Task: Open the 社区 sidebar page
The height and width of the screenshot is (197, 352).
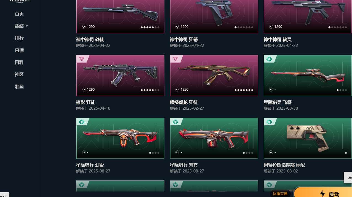Action: pyautogui.click(x=19, y=74)
